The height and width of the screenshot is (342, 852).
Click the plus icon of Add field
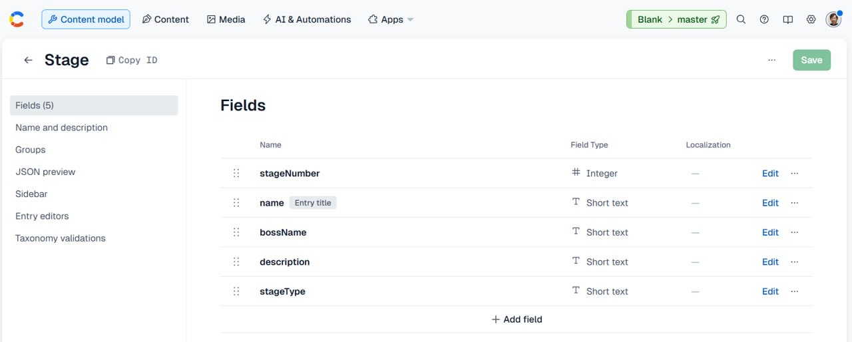pos(495,319)
